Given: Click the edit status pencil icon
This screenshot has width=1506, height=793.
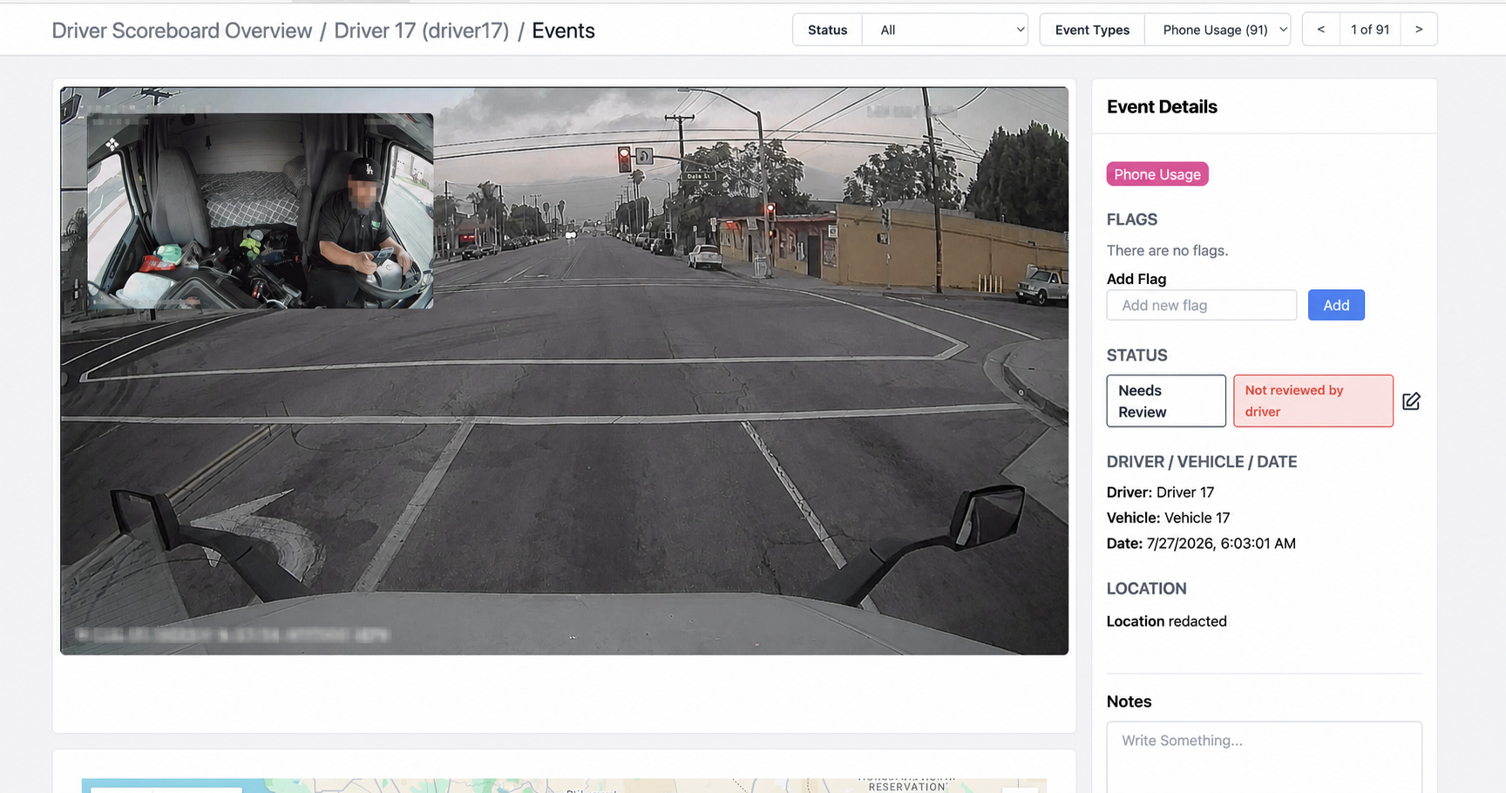Looking at the screenshot, I should [1411, 401].
